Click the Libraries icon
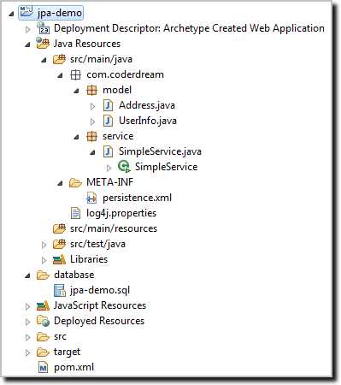Screen dimensions: 341x385 pos(59,259)
